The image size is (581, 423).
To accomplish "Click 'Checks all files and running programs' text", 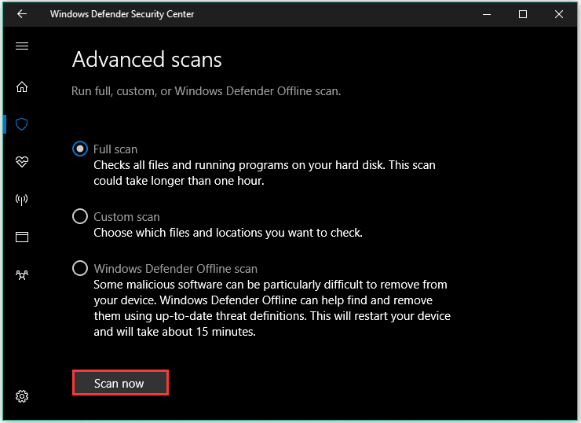I will click(265, 173).
